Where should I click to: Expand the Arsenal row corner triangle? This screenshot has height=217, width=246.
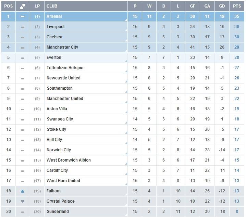(126, 20)
